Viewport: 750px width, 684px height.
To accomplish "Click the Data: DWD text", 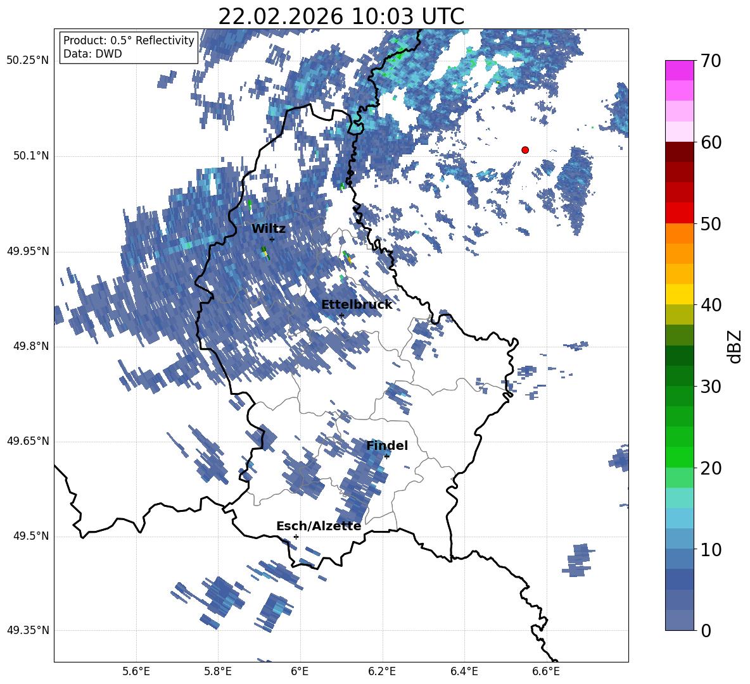I will [92, 54].
